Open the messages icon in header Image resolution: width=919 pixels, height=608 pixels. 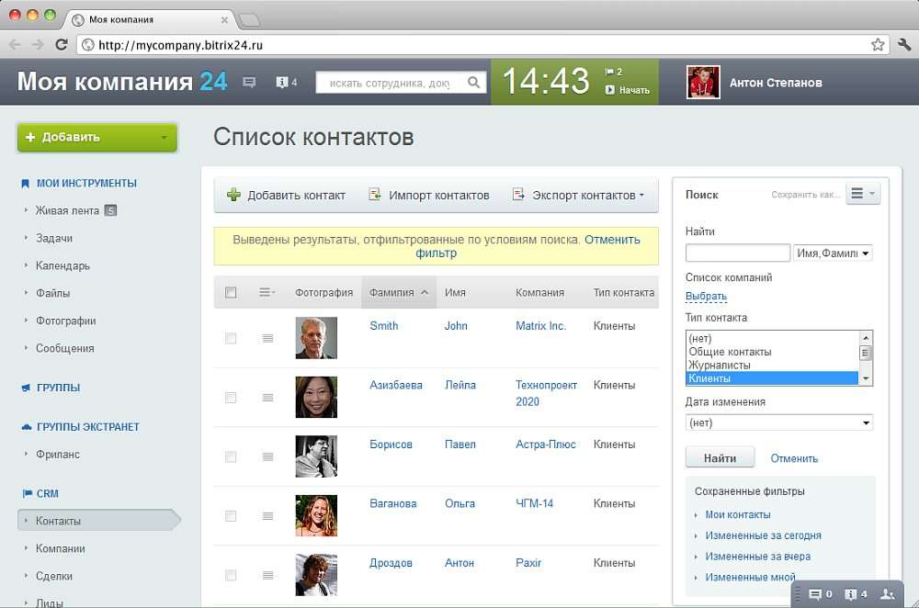pyautogui.click(x=249, y=83)
